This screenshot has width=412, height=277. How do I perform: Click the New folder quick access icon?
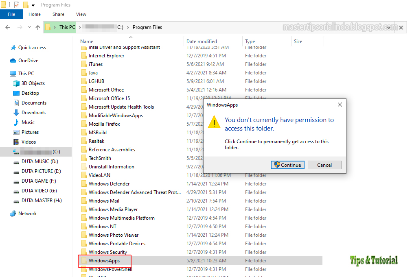[26, 5]
